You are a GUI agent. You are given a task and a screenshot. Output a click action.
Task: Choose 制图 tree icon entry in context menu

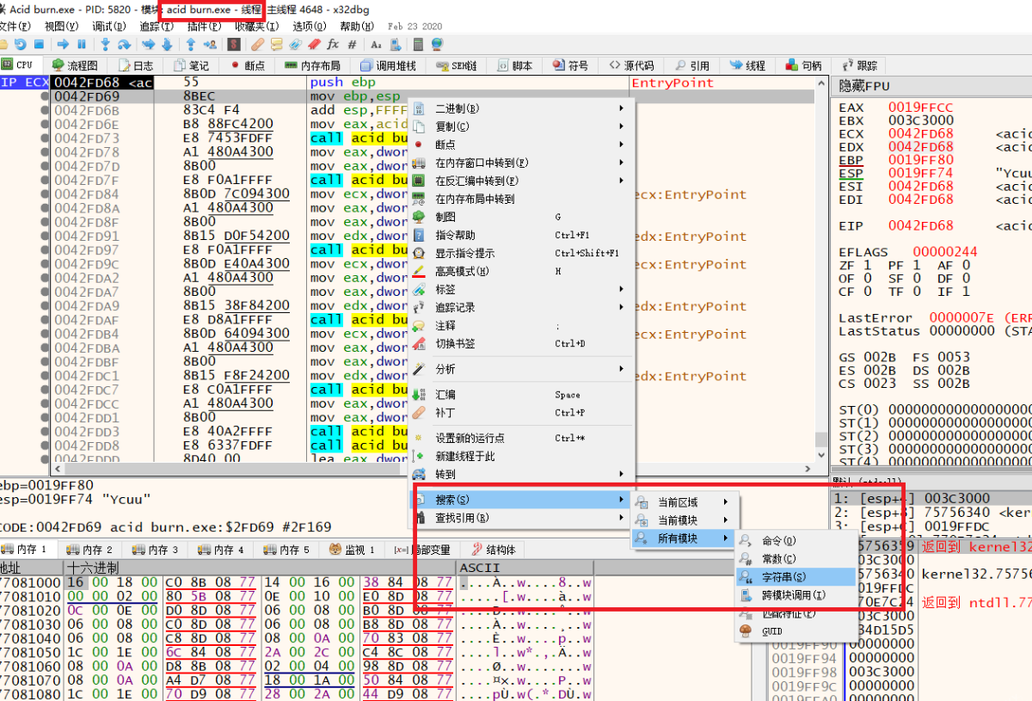coord(521,217)
